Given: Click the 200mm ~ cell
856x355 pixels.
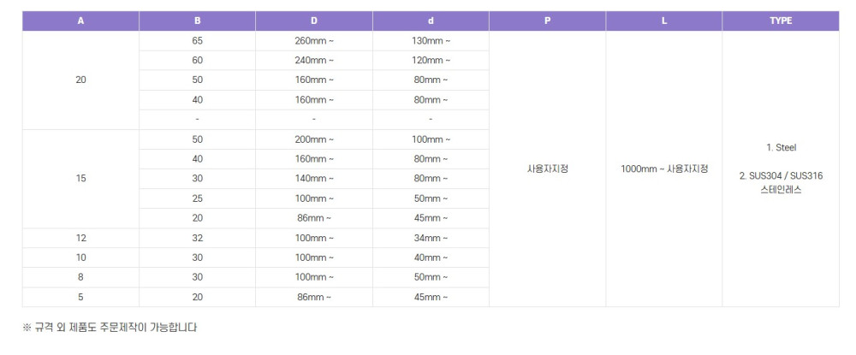Looking at the screenshot, I should tap(314, 139).
